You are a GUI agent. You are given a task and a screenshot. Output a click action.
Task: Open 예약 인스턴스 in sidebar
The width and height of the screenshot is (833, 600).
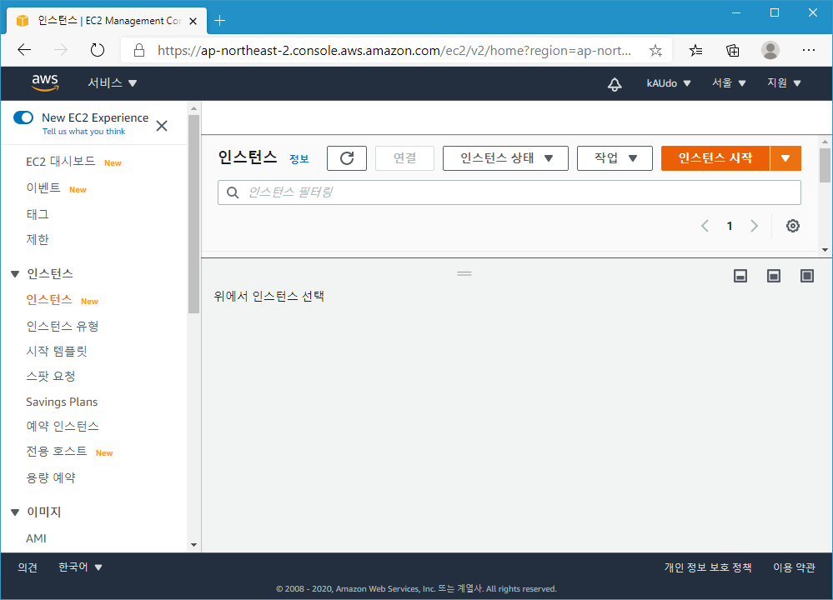pyautogui.click(x=63, y=427)
